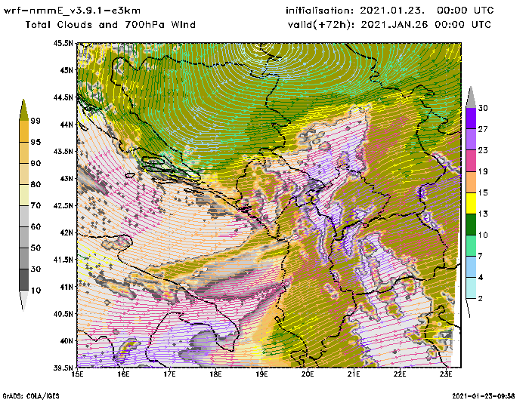The height and width of the screenshot is (400, 529).
Task: Pick the 50–60 gray cloud legend swatch
Action: point(23,237)
